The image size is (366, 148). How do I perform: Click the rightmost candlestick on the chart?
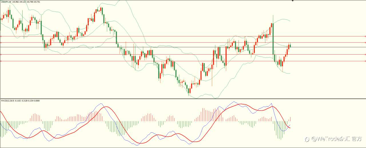coord(291,46)
